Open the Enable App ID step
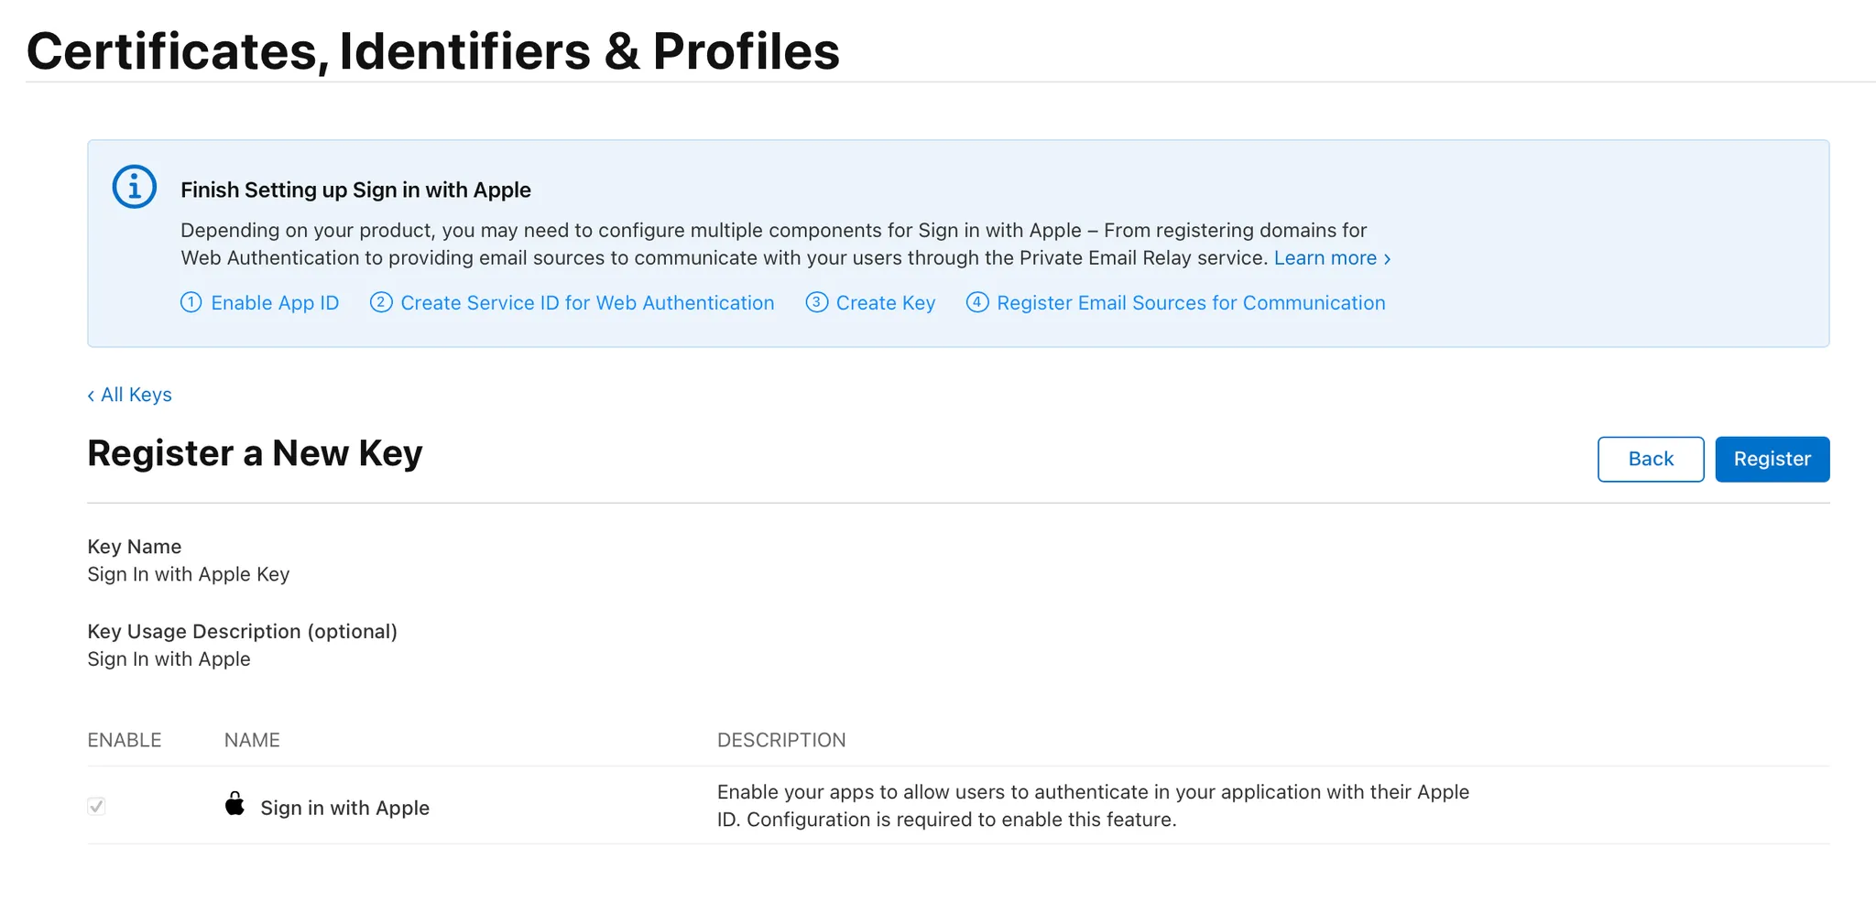This screenshot has height=902, width=1876. 275,303
